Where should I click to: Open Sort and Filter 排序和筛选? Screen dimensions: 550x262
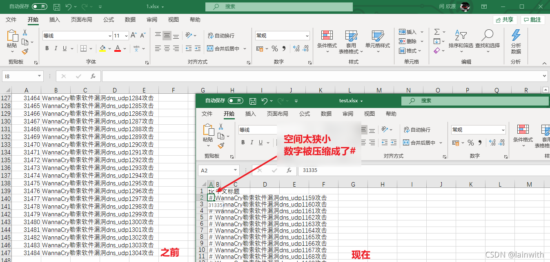tap(461, 42)
